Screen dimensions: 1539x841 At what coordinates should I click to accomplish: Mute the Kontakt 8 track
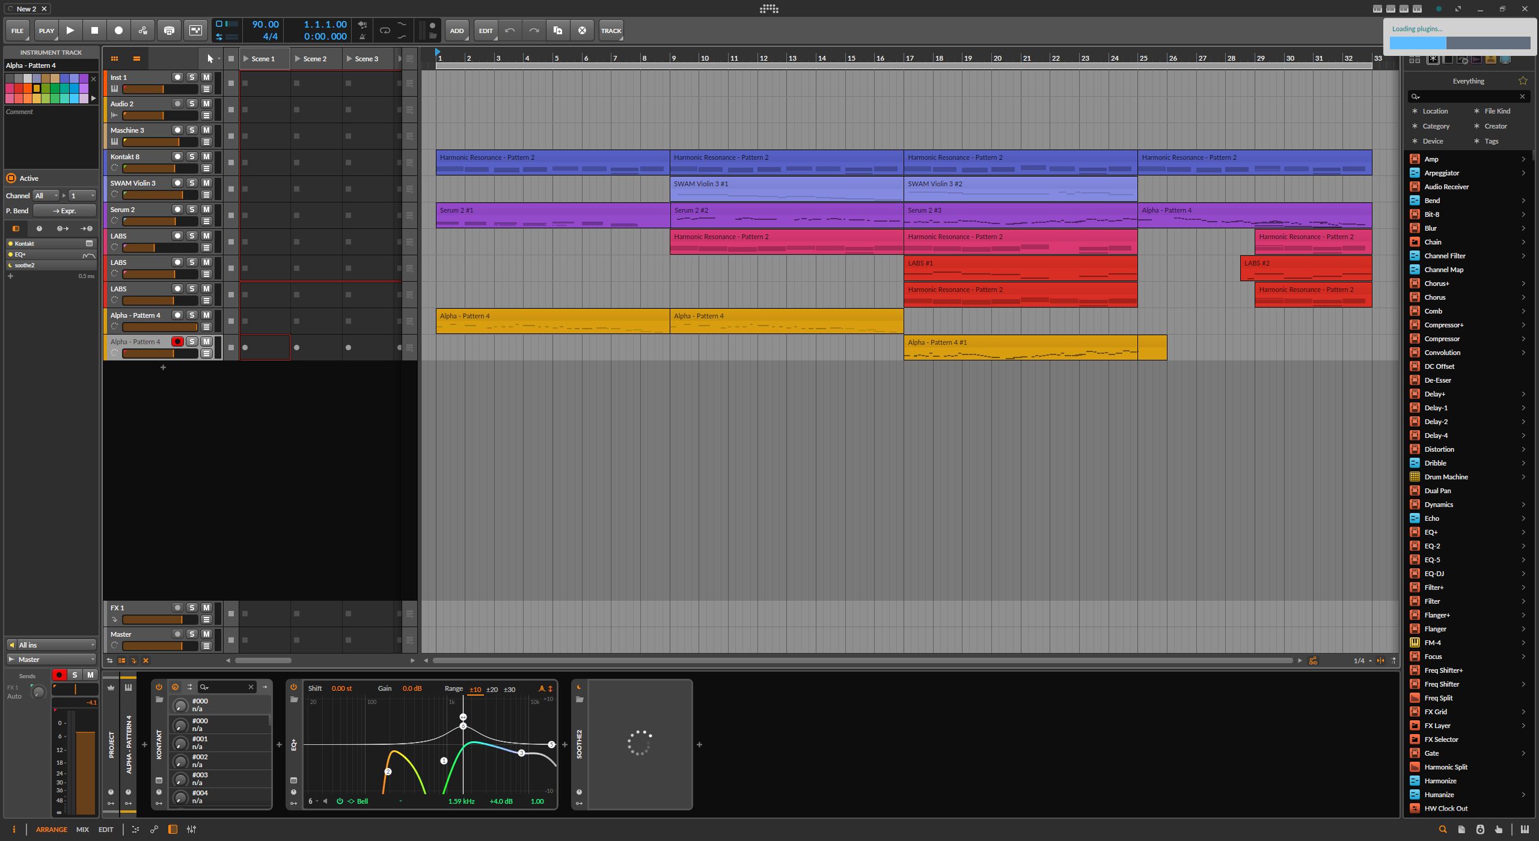206,157
